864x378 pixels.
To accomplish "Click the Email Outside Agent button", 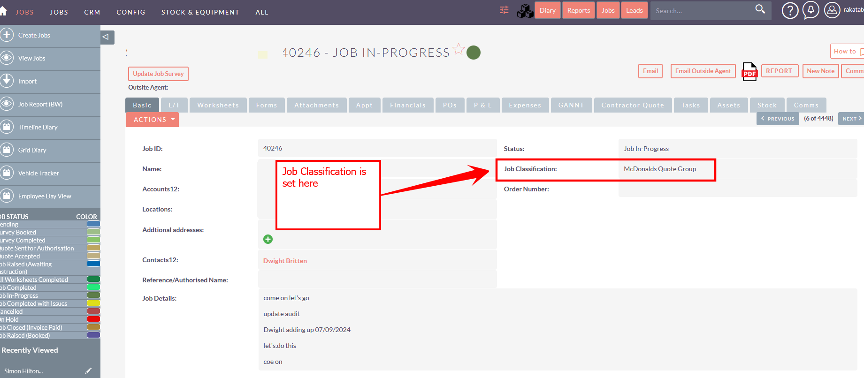I will [x=703, y=71].
